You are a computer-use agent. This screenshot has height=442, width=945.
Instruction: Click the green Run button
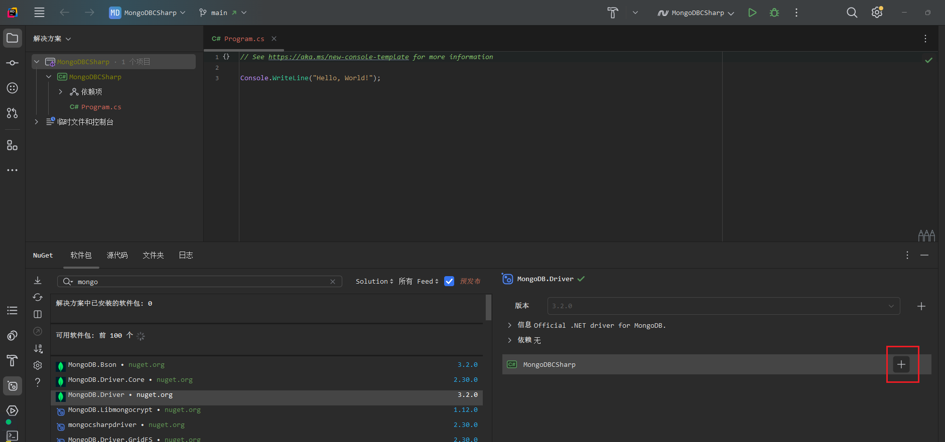click(752, 13)
